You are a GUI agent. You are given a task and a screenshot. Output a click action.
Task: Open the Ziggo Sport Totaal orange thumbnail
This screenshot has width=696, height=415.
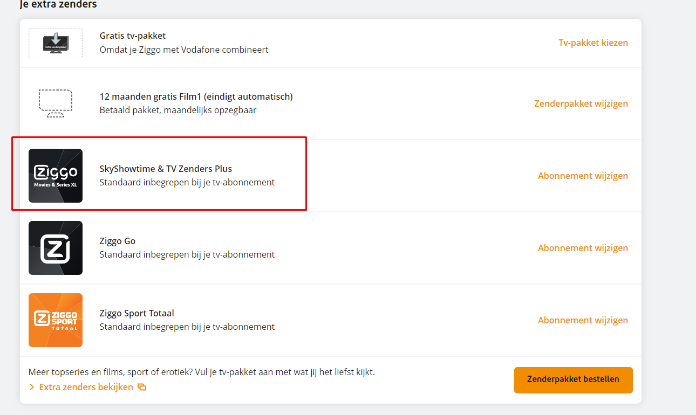[x=56, y=320]
